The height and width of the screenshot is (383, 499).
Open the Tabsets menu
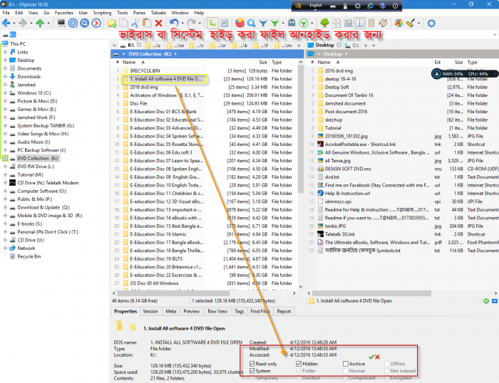[158, 13]
